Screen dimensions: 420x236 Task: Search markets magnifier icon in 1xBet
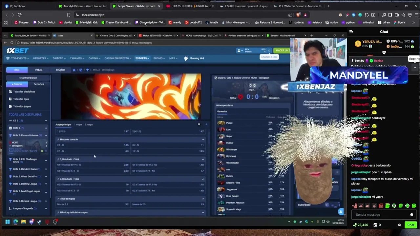click(199, 125)
